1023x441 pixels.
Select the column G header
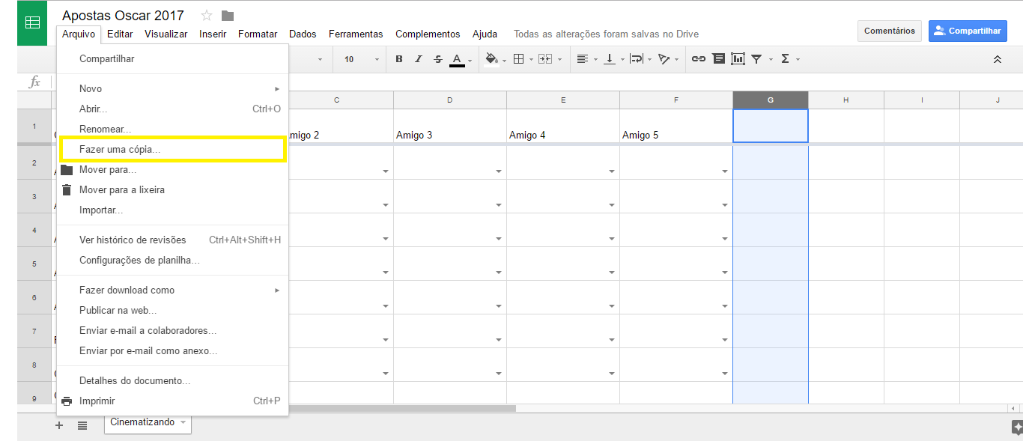pos(770,100)
